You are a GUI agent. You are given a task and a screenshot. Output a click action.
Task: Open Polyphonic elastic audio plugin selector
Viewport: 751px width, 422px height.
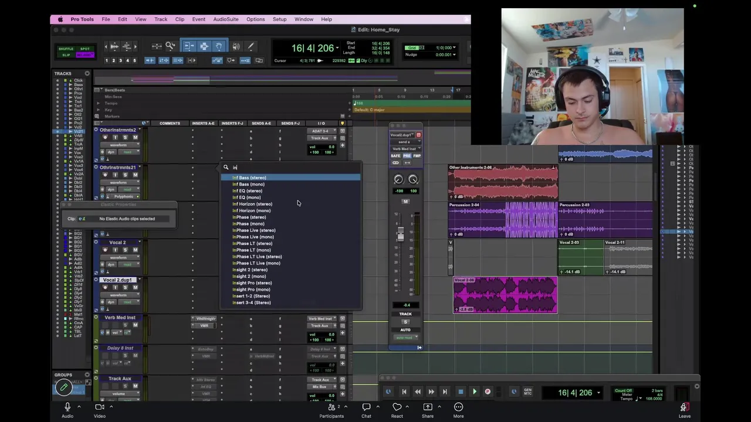(x=124, y=196)
